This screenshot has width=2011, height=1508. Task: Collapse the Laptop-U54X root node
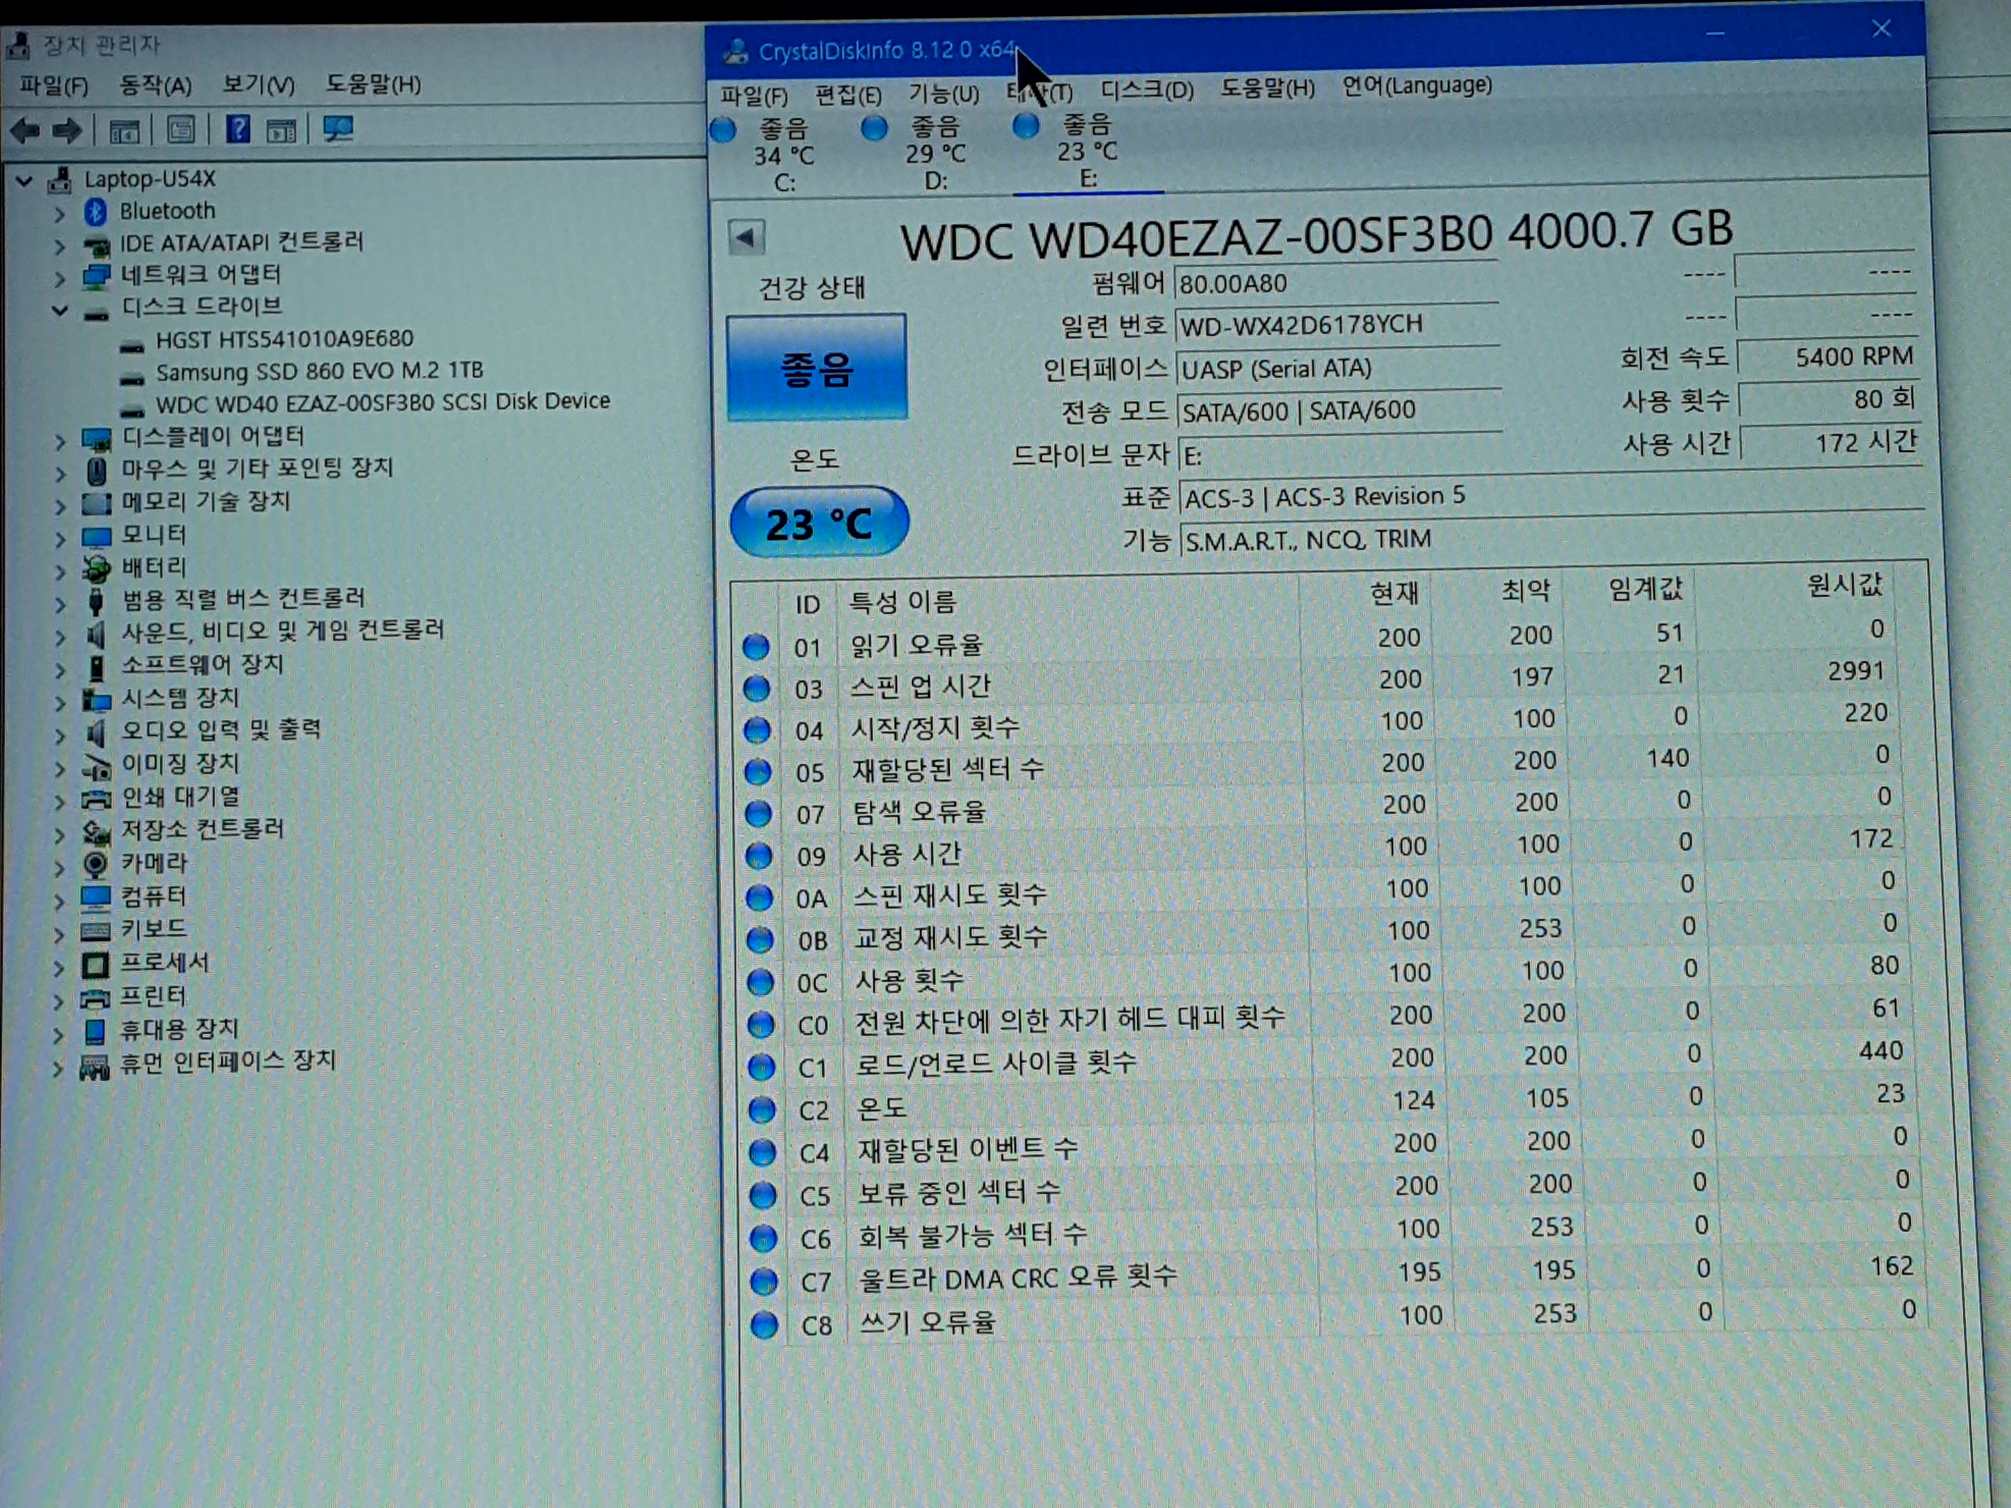(x=25, y=181)
